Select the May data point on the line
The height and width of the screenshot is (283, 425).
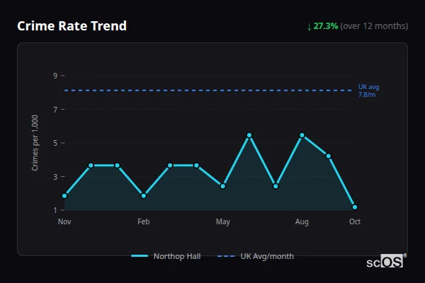point(223,186)
